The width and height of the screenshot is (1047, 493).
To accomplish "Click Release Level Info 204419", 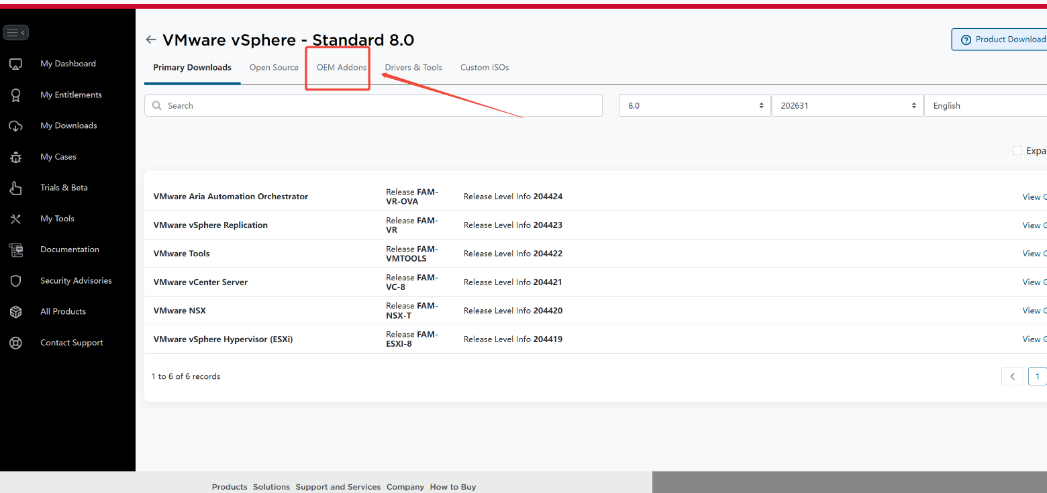I will click(513, 339).
